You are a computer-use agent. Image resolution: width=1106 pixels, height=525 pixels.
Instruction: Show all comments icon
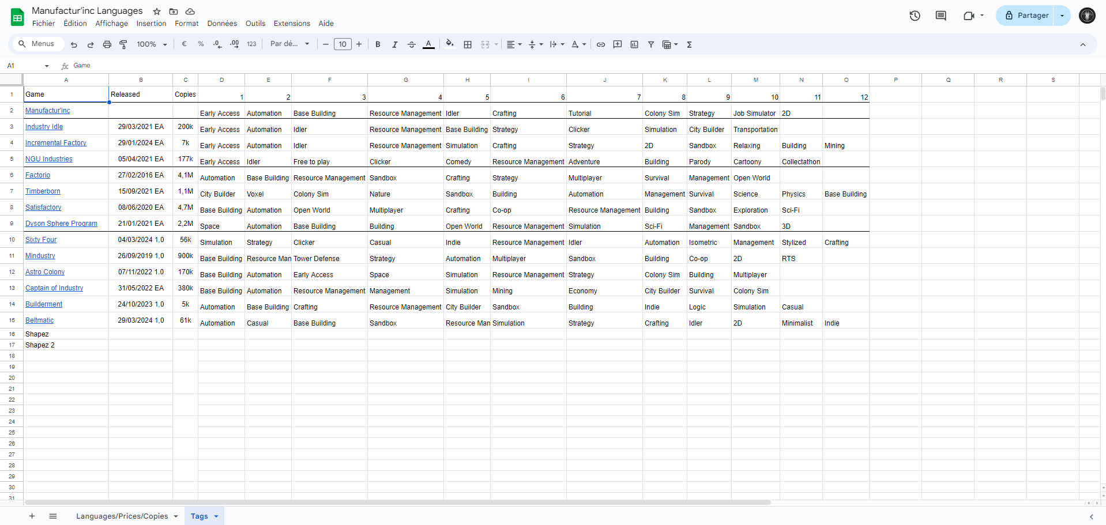pos(941,16)
